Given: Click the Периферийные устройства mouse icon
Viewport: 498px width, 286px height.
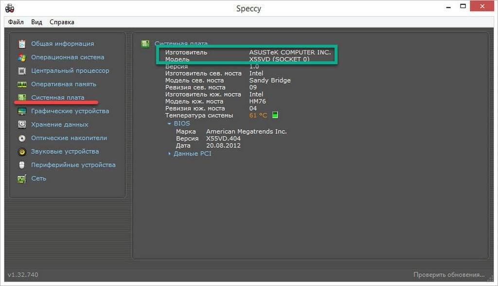Looking at the screenshot, I should coord(22,165).
